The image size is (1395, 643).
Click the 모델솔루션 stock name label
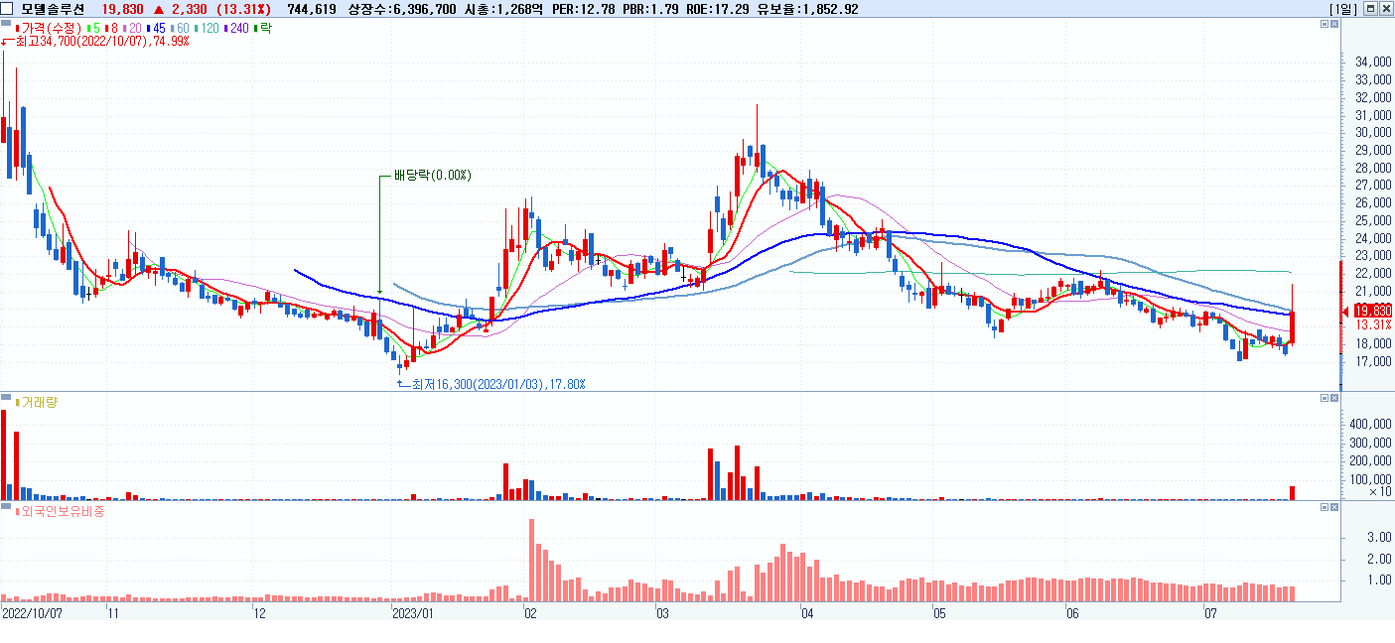coord(53,9)
